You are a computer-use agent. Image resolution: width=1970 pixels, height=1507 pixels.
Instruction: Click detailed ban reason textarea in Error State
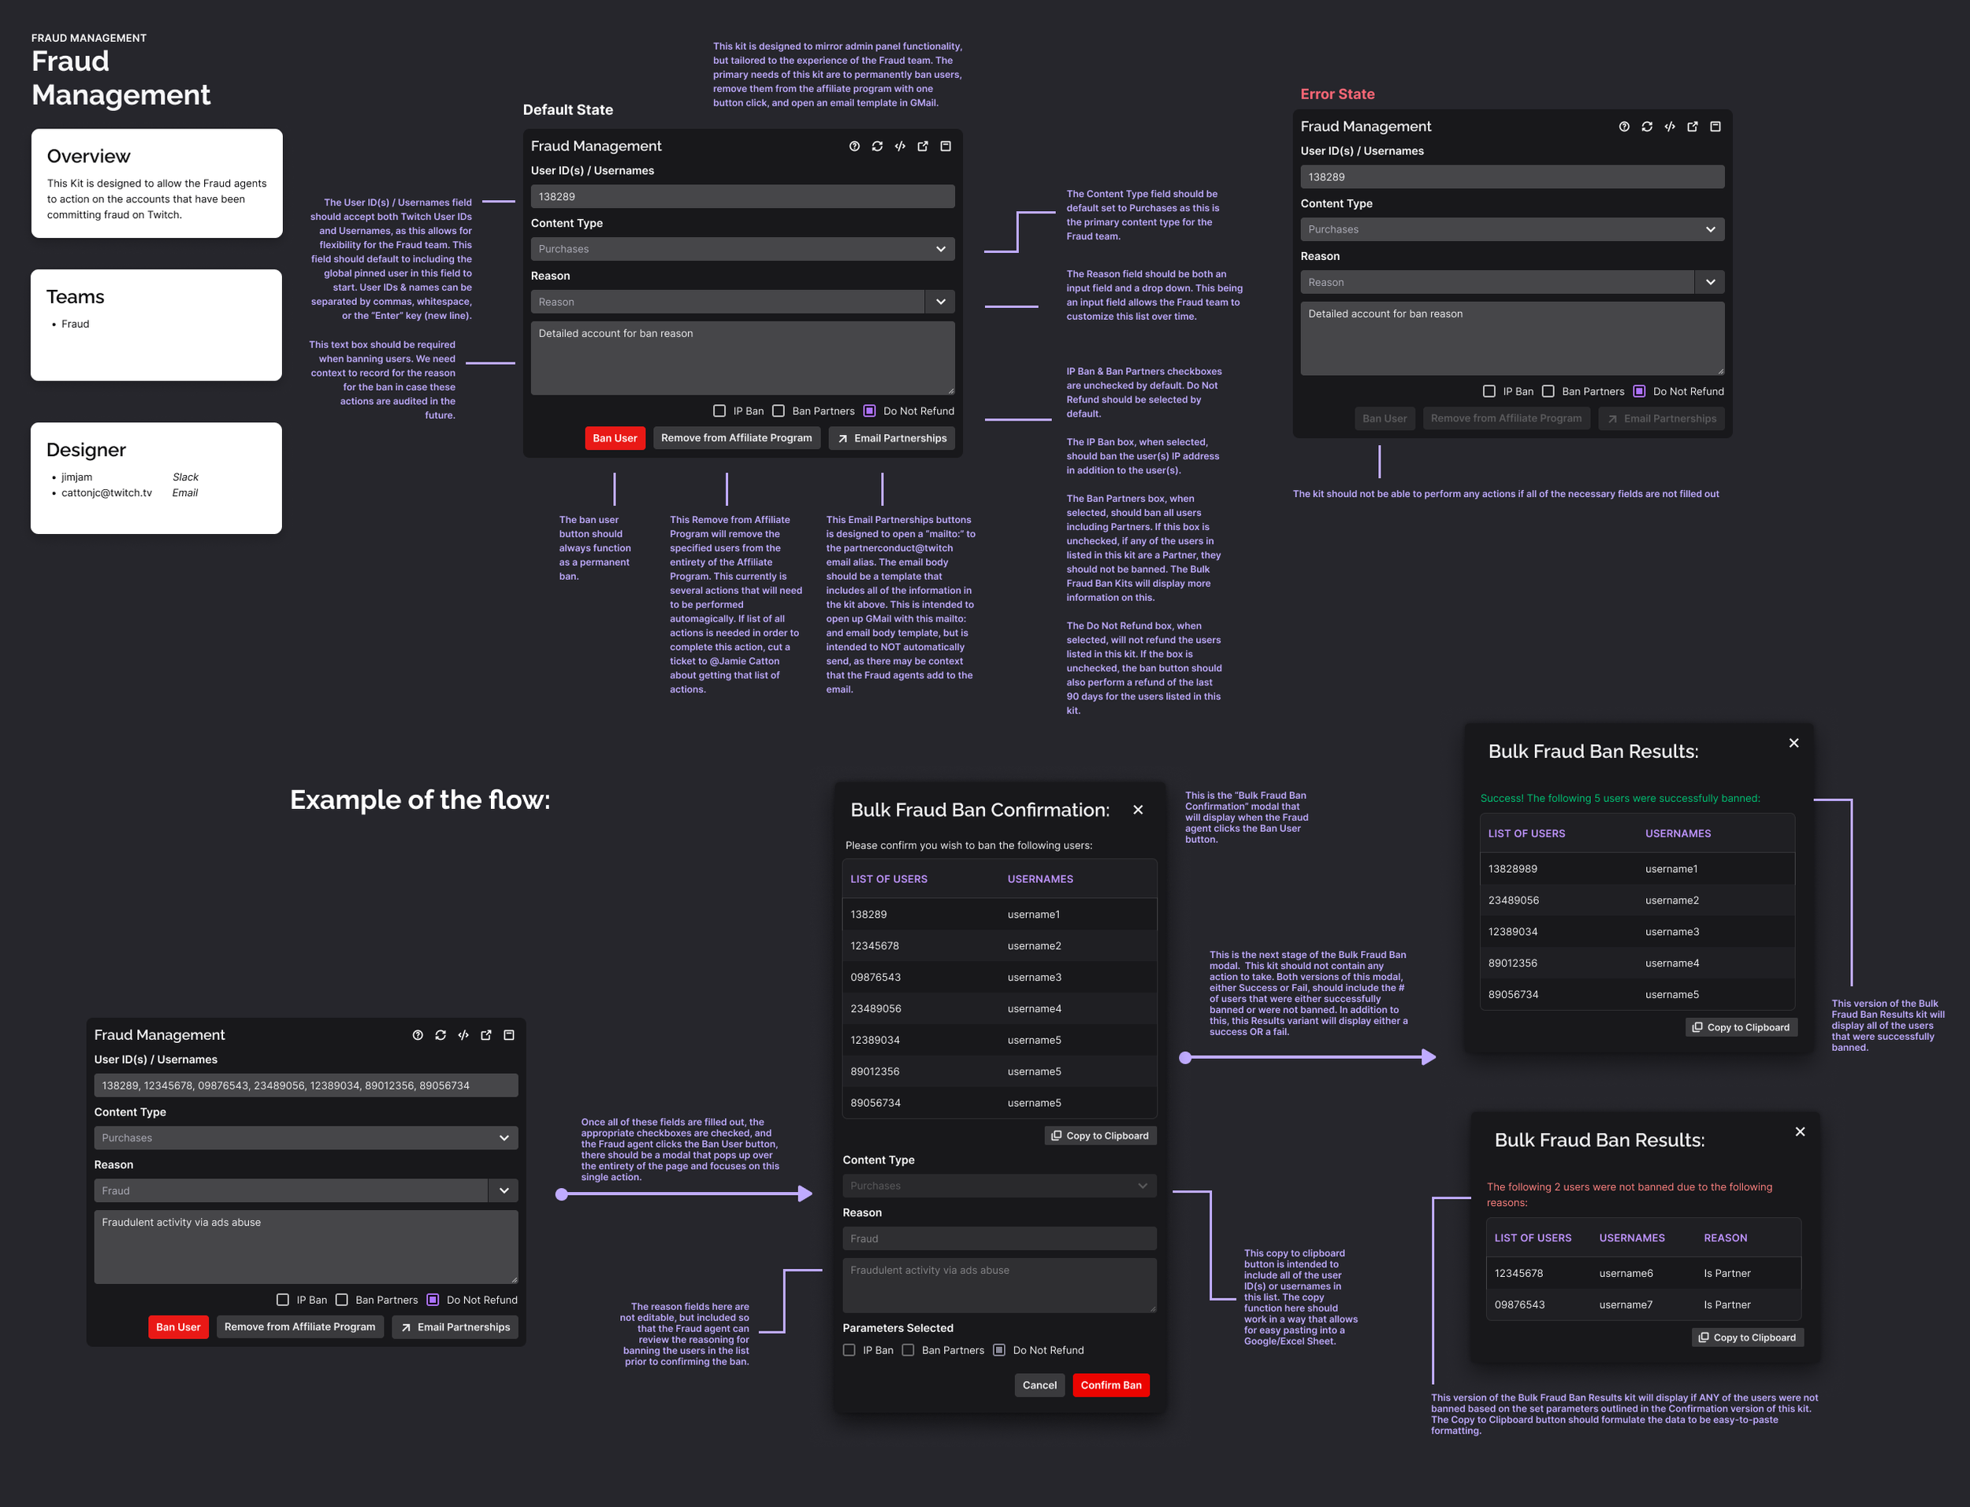[1512, 339]
